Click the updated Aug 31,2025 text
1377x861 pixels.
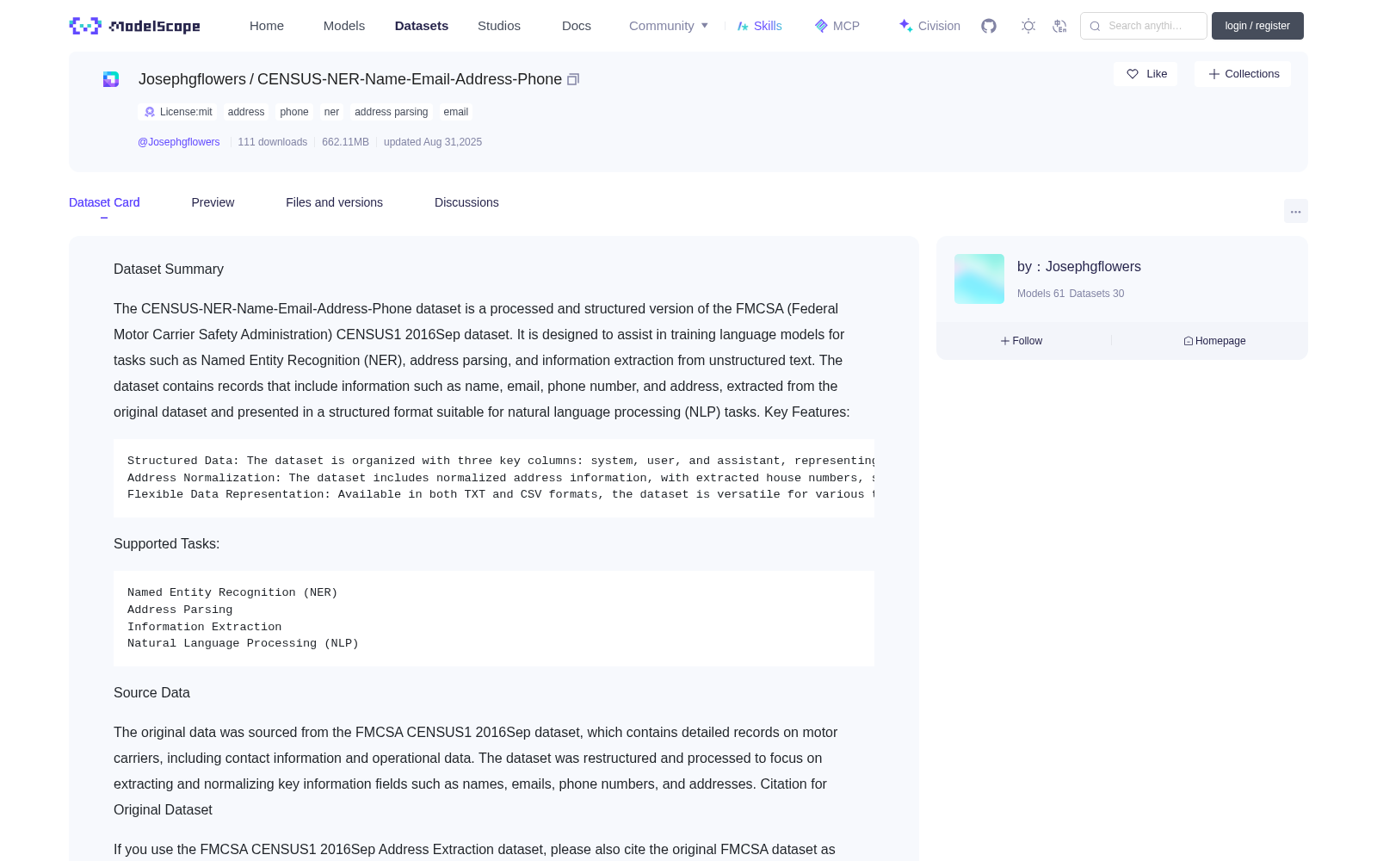pos(433,142)
